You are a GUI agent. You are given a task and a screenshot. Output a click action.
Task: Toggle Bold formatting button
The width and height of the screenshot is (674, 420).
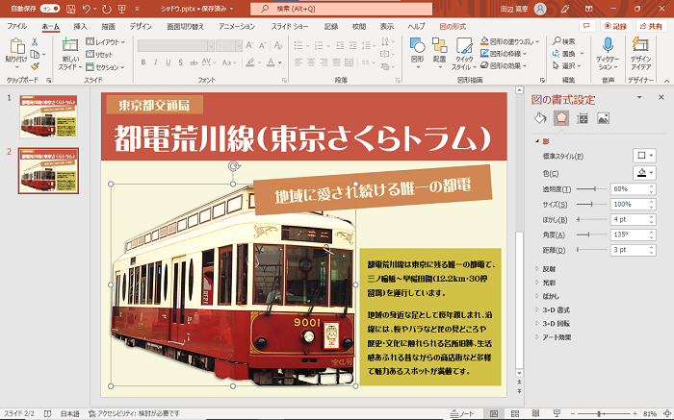tap(143, 62)
